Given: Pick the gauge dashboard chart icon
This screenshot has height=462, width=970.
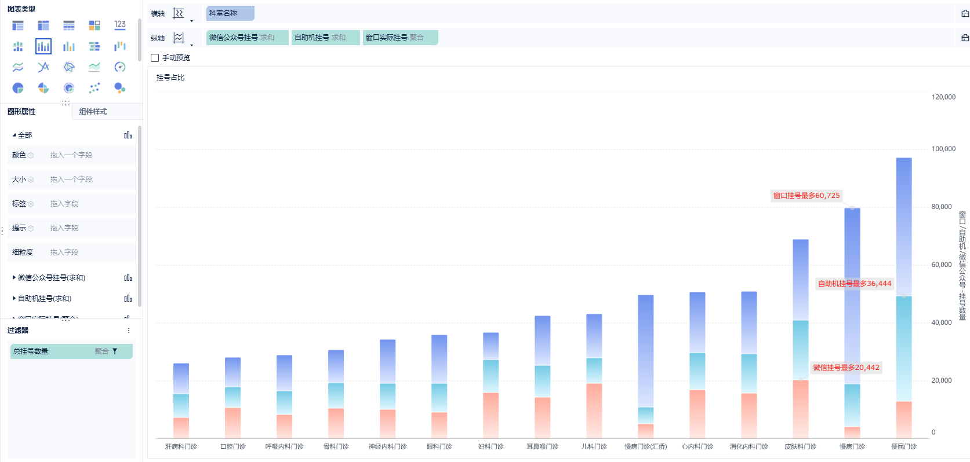Looking at the screenshot, I should [x=120, y=67].
